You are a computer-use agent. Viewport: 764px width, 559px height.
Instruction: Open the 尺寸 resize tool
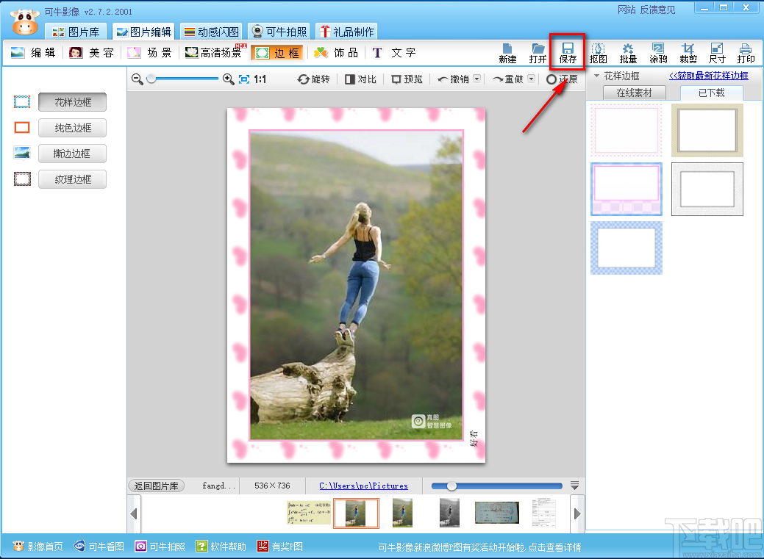pyautogui.click(x=717, y=53)
